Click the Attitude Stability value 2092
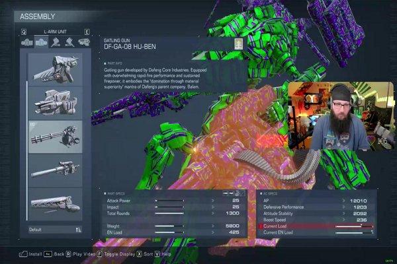 coord(360,214)
